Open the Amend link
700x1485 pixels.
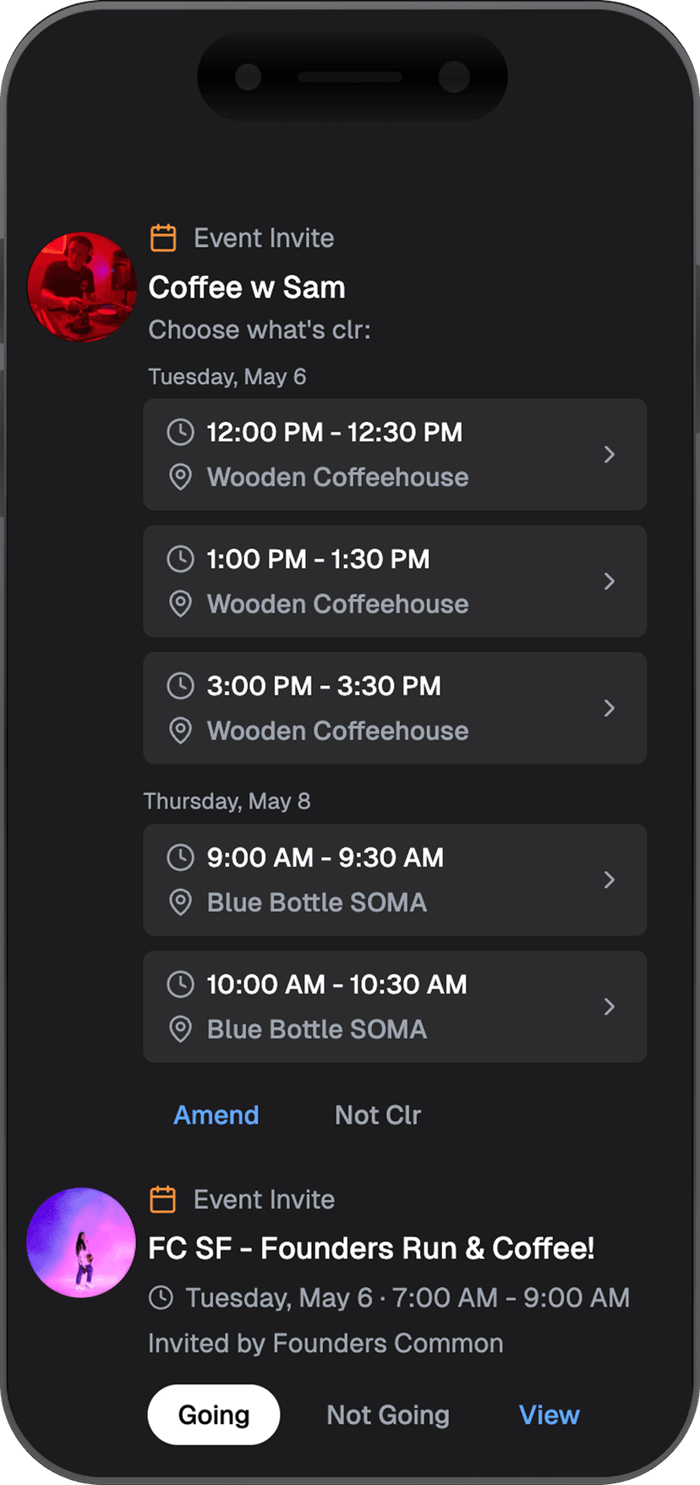coord(216,1115)
